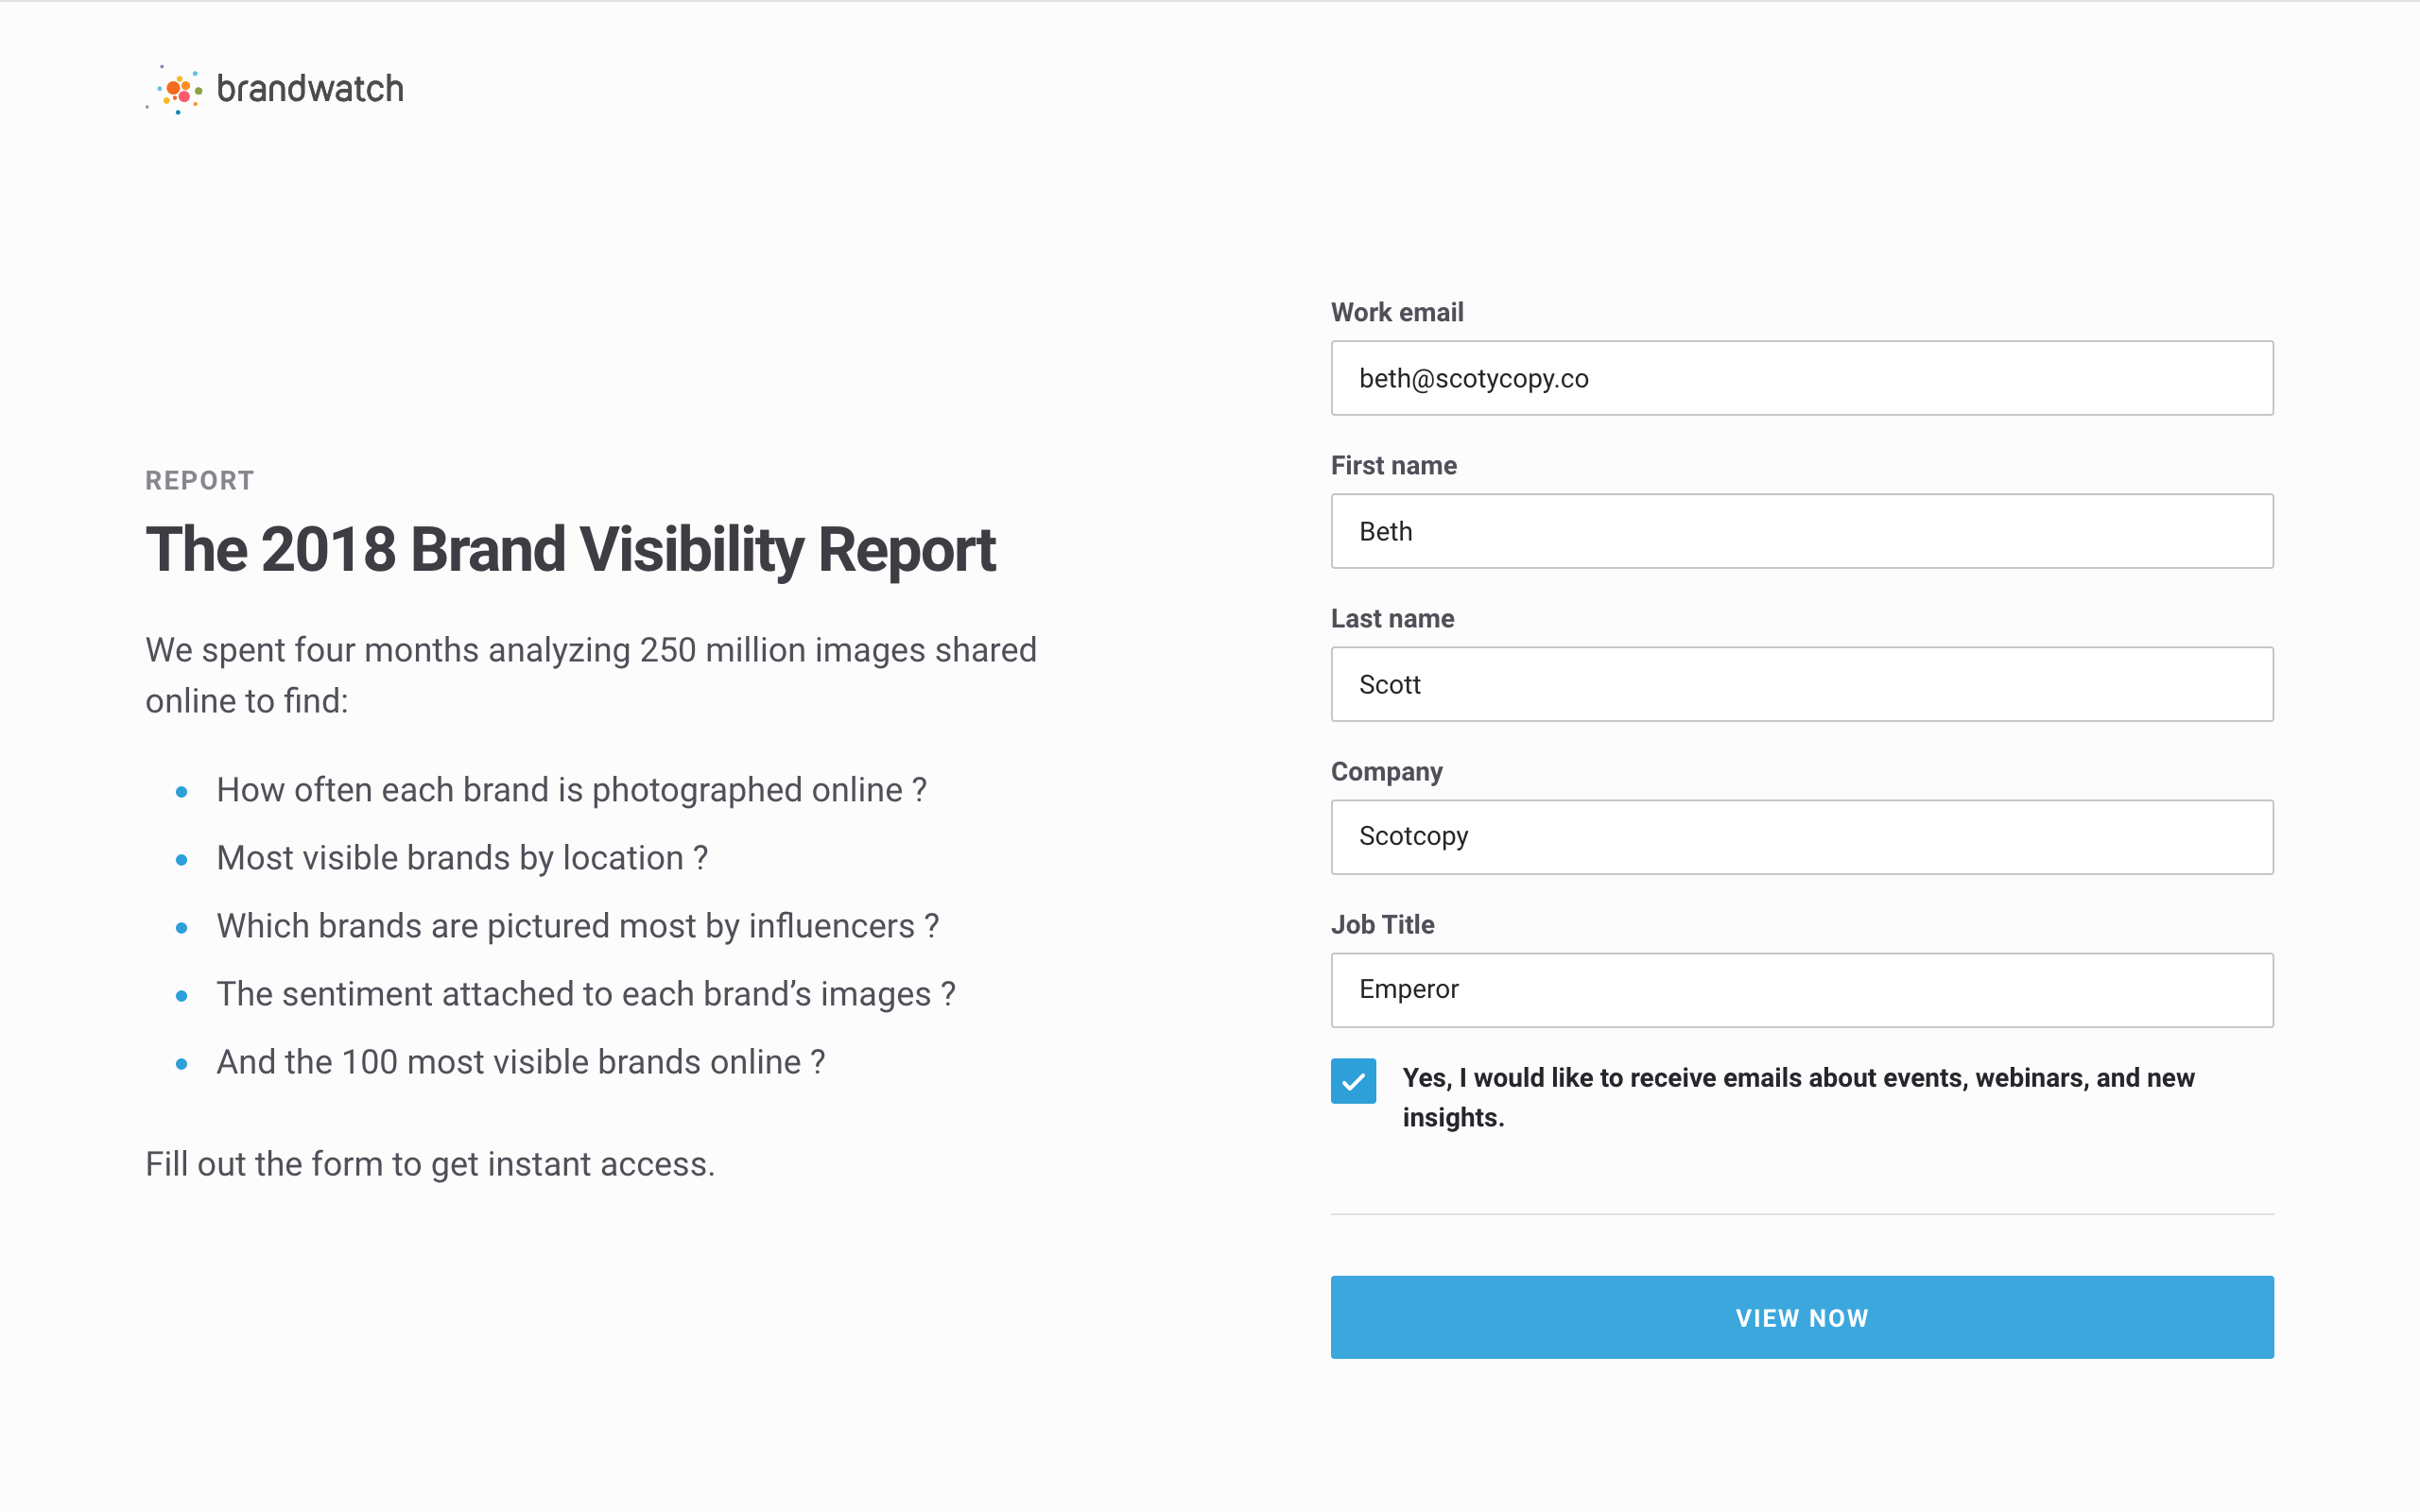The width and height of the screenshot is (2420, 1512).
Task: Click the 'Last name' field label
Action: pyautogui.click(x=1392, y=619)
